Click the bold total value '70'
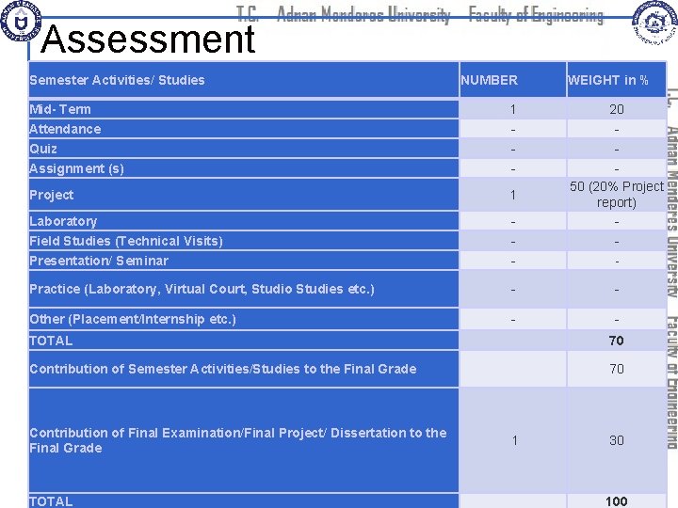 coord(616,341)
